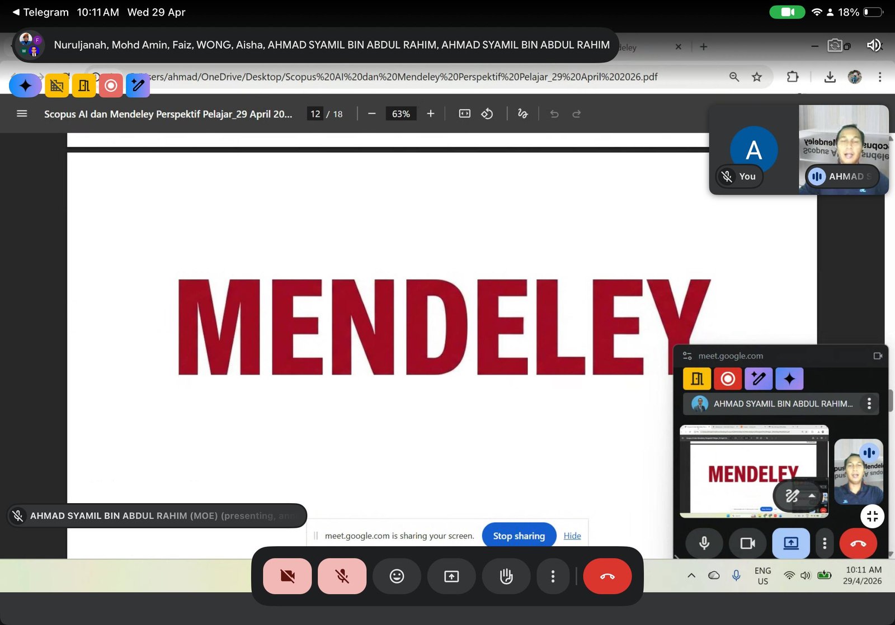Toggle the camera in the picture-in-picture window
The width and height of the screenshot is (895, 625).
(x=748, y=543)
